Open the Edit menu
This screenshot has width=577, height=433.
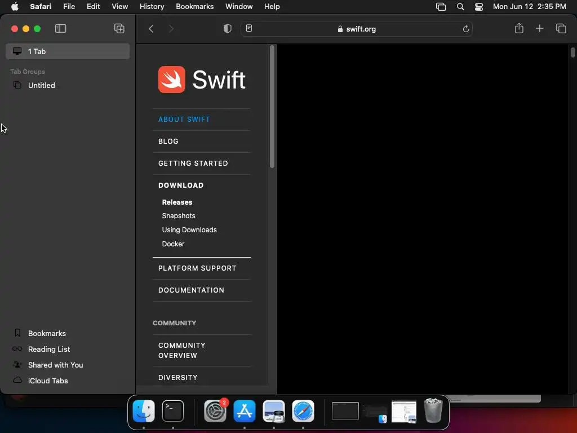[93, 7]
